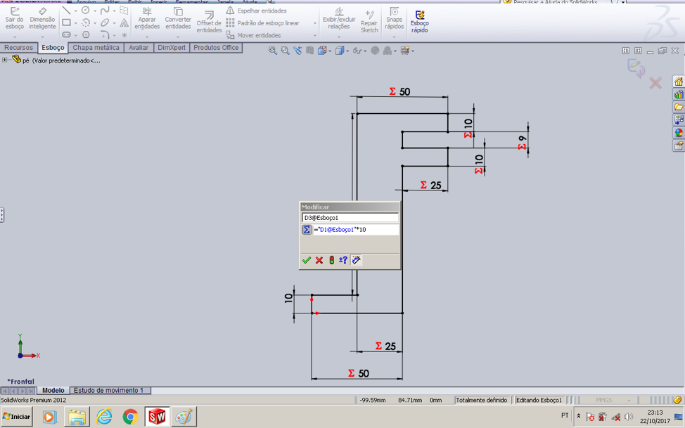The height and width of the screenshot is (428, 685).
Task: Click Exibir/excluir relações tool
Action: 339,18
